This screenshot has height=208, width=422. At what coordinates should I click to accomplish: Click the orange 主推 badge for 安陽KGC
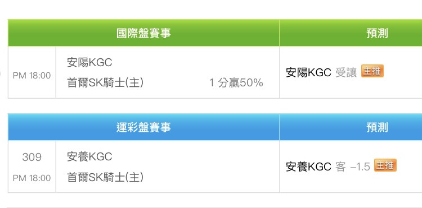[x=372, y=71]
